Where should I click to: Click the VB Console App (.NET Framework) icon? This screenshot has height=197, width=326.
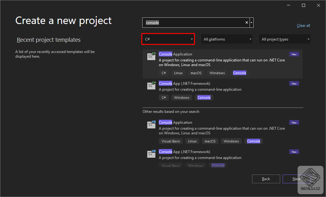(x=151, y=154)
